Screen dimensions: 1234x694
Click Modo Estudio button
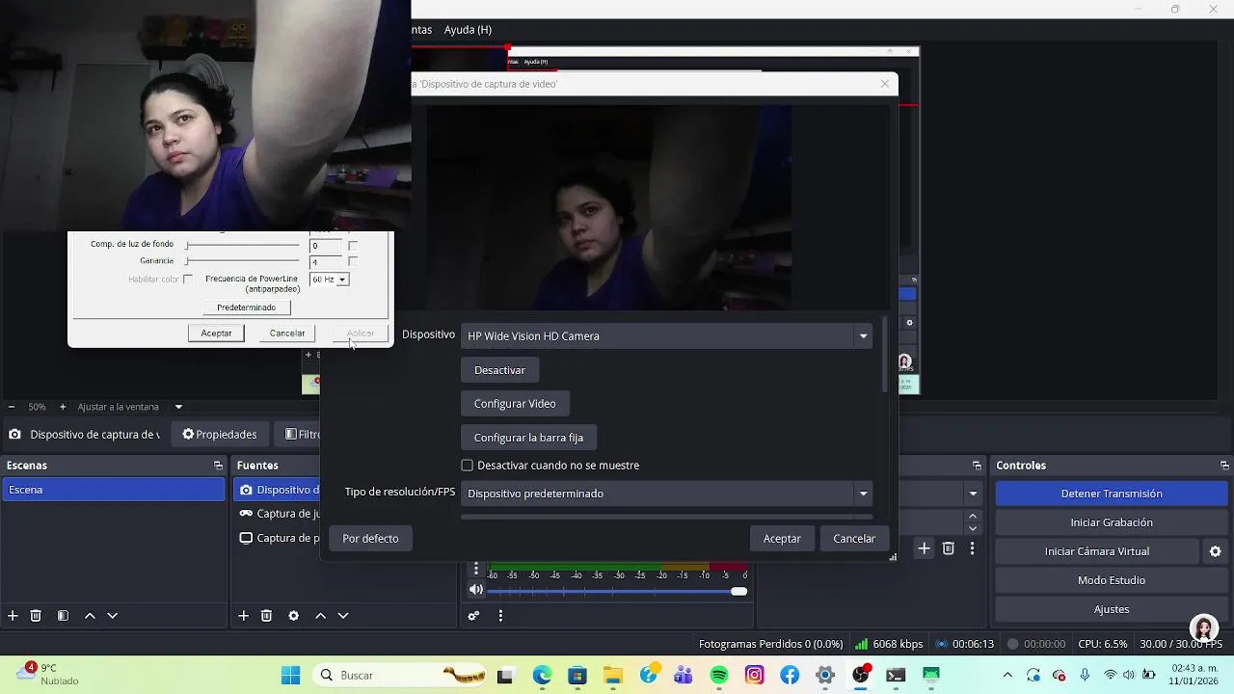1111,580
